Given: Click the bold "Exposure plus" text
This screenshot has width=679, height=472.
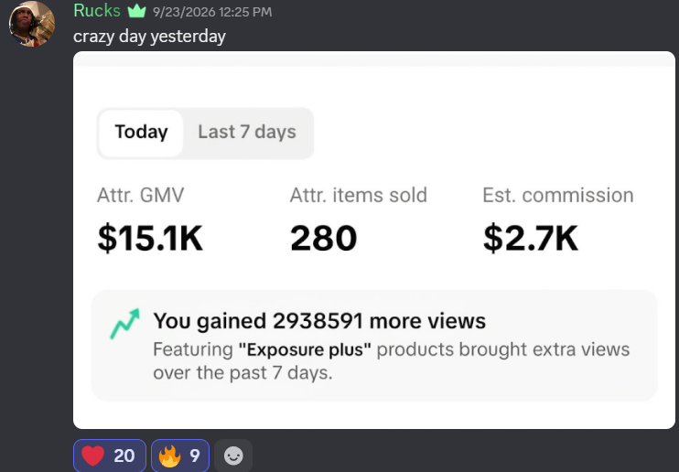Looking at the screenshot, I should [x=305, y=349].
